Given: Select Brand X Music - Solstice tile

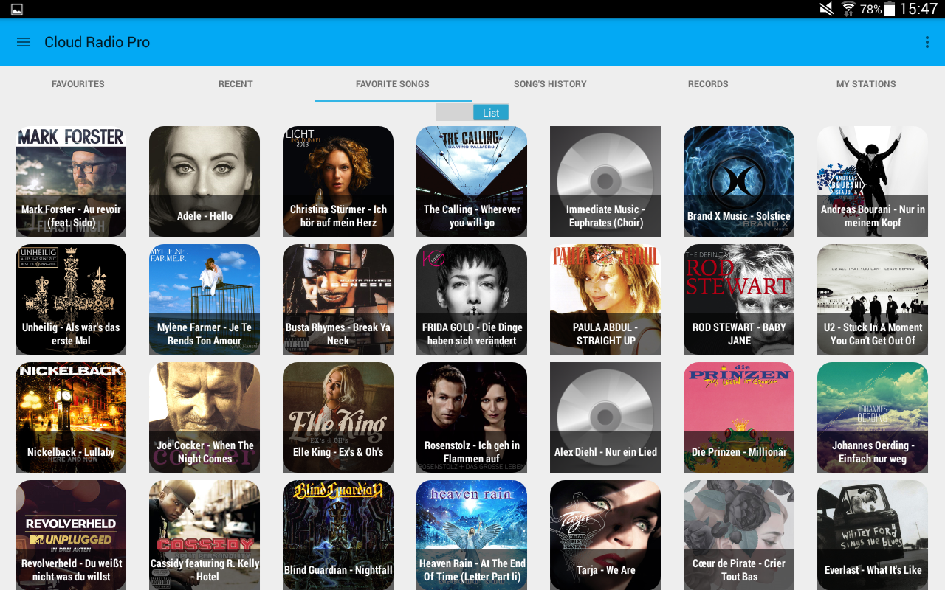Looking at the screenshot, I should pos(739,181).
